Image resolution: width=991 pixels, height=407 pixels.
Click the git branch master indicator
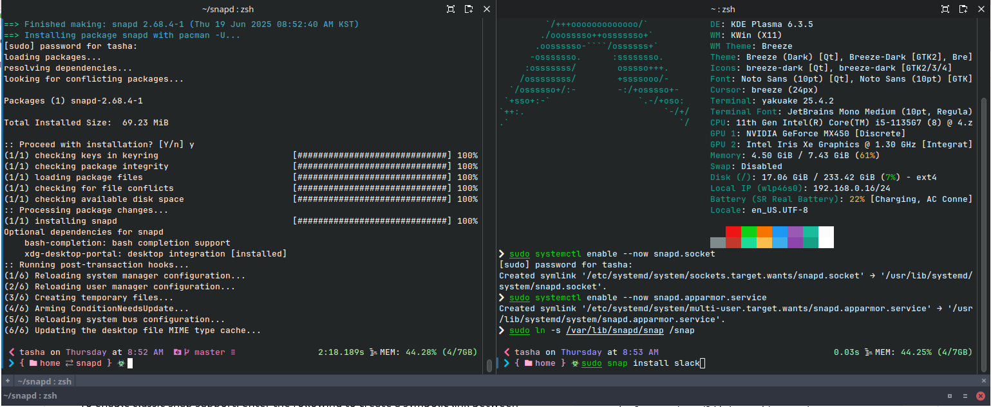[x=205, y=352]
